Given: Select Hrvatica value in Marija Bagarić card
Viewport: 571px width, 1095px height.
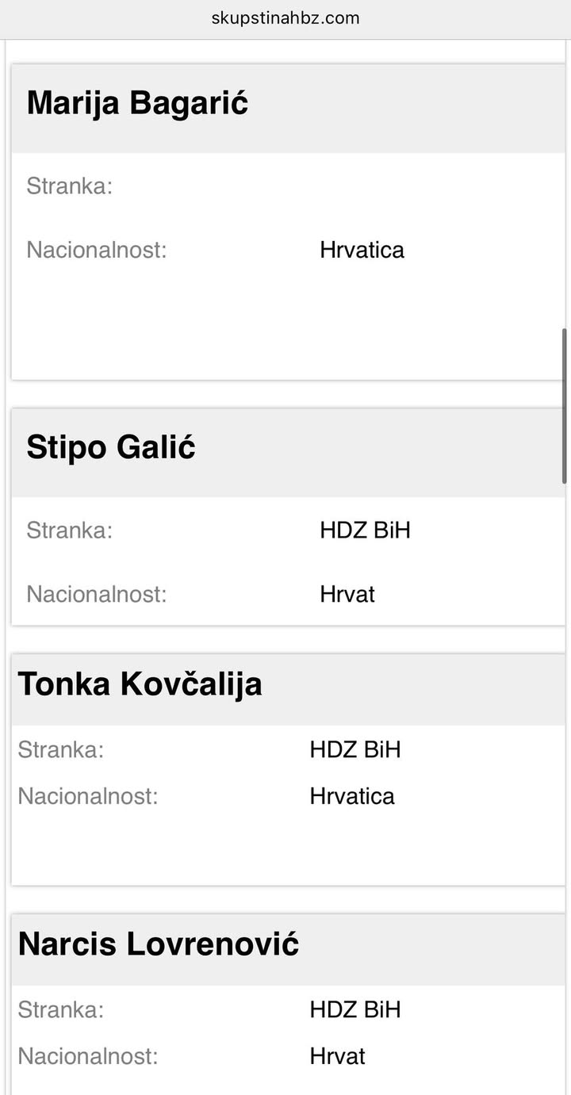Looking at the screenshot, I should [362, 250].
